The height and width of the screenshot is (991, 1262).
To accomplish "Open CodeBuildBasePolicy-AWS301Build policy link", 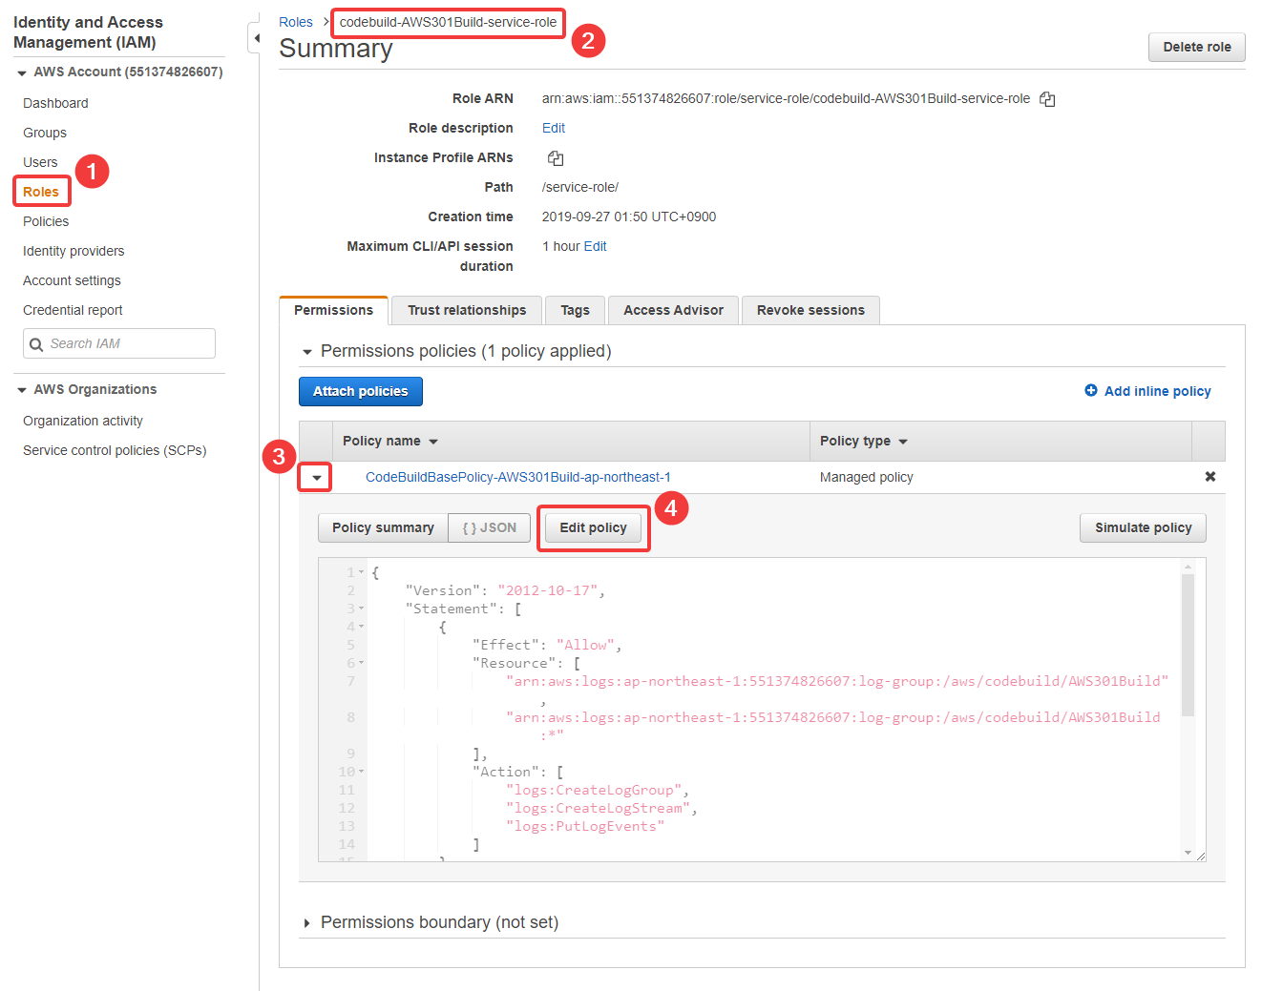I will [x=518, y=477].
